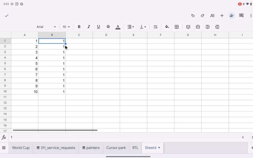Image resolution: width=253 pixels, height=158 pixels.
Task: Select cell A3 containing 3
Action: pyautogui.click(x=25, y=52)
